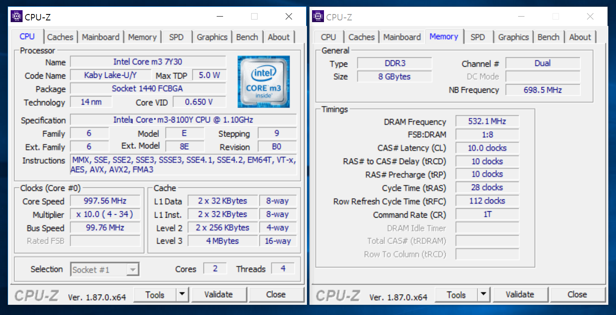Screen dimensions: 616x315
Task: Open Caches tab in left CPU-Z window
Action: click(60, 37)
